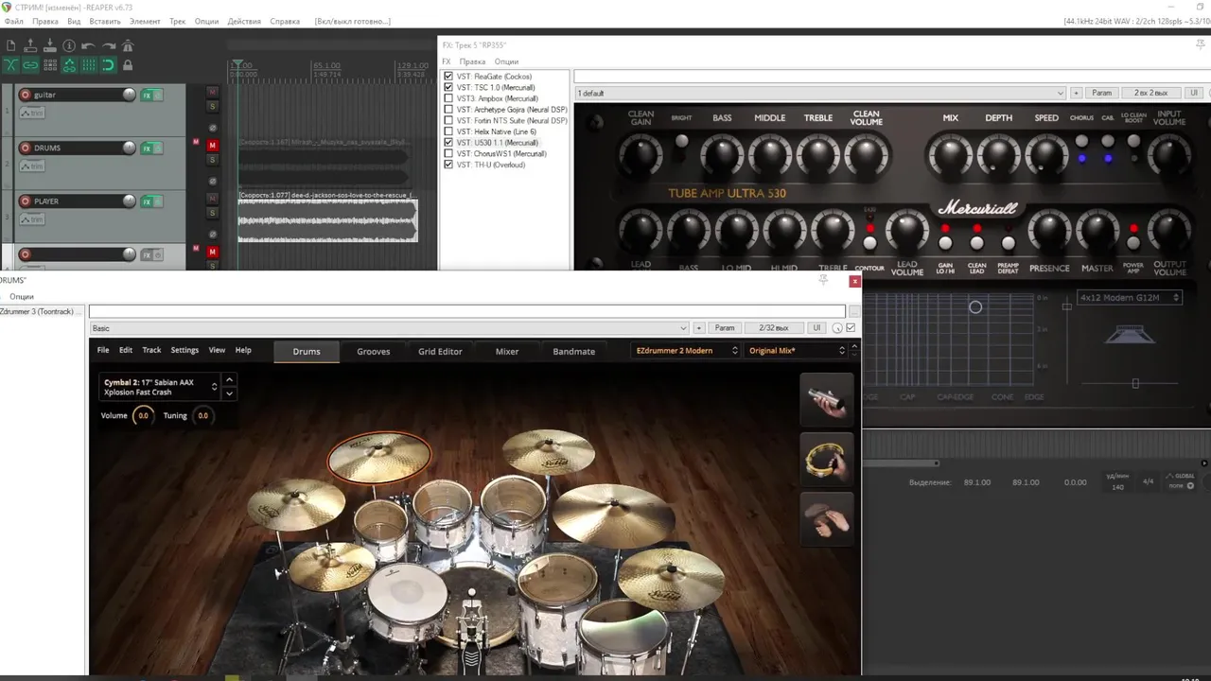1211x681 pixels.
Task: Mute the guitar track
Action: pyautogui.click(x=212, y=92)
